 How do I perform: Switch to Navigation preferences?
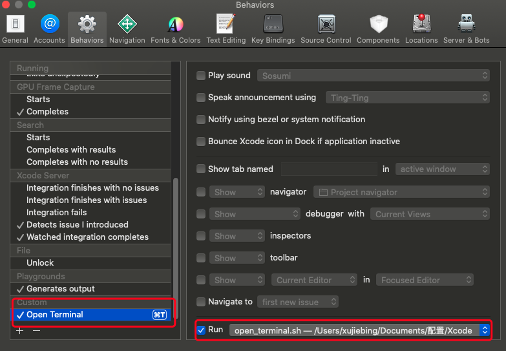[x=127, y=29]
